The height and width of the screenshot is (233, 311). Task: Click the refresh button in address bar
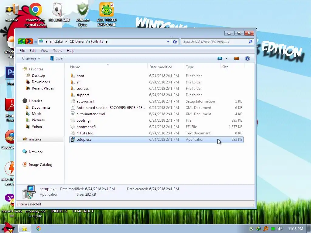click(175, 42)
